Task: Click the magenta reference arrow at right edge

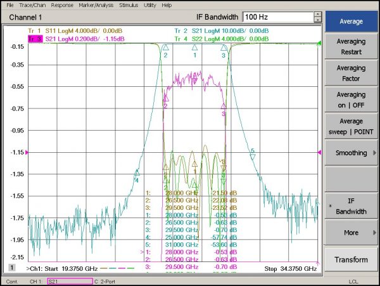Action: point(320,152)
